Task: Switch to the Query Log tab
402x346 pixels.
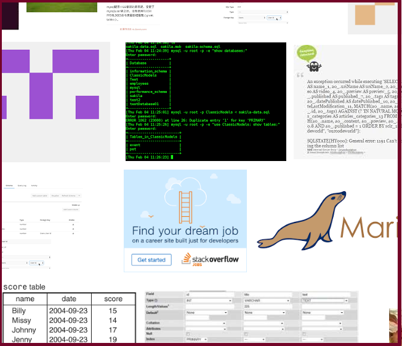Action: click(x=22, y=185)
